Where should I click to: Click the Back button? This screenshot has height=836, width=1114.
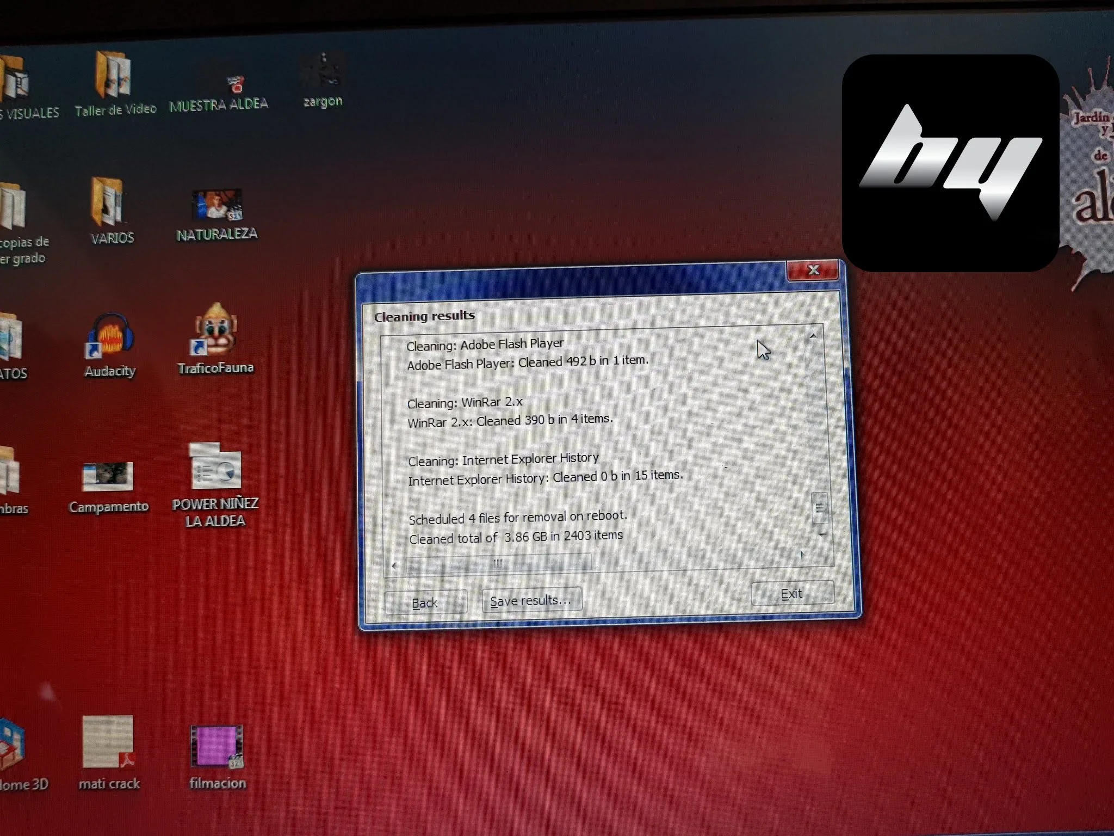(x=425, y=603)
